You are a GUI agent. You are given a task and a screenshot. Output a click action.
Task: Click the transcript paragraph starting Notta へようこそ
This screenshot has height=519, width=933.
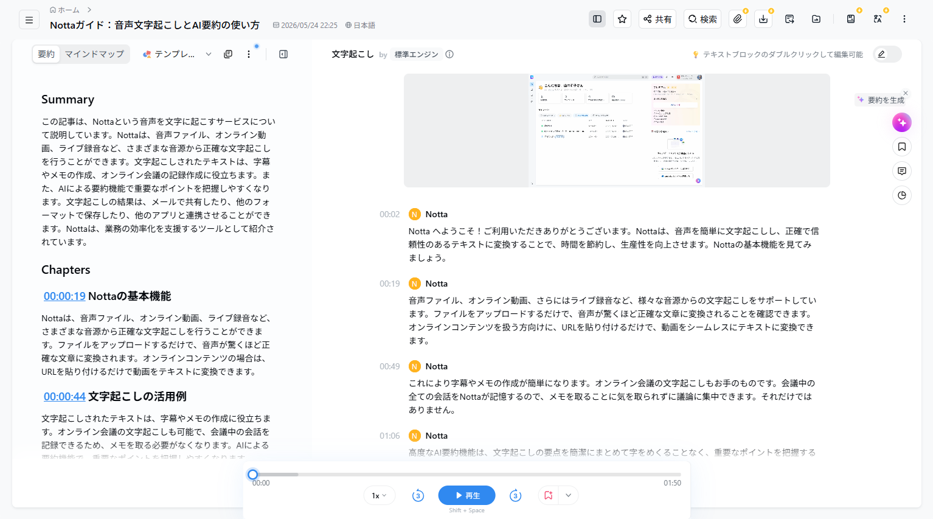coord(614,245)
